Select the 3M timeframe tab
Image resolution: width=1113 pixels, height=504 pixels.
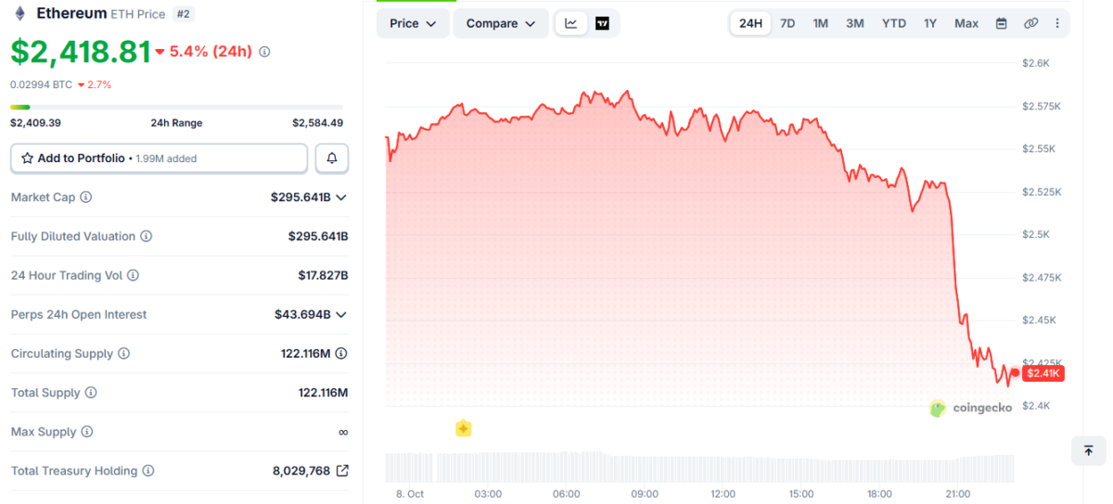click(855, 23)
